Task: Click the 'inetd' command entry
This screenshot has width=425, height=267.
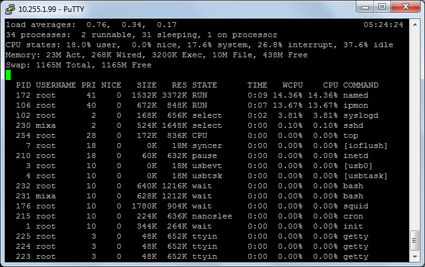Action: tap(356, 156)
